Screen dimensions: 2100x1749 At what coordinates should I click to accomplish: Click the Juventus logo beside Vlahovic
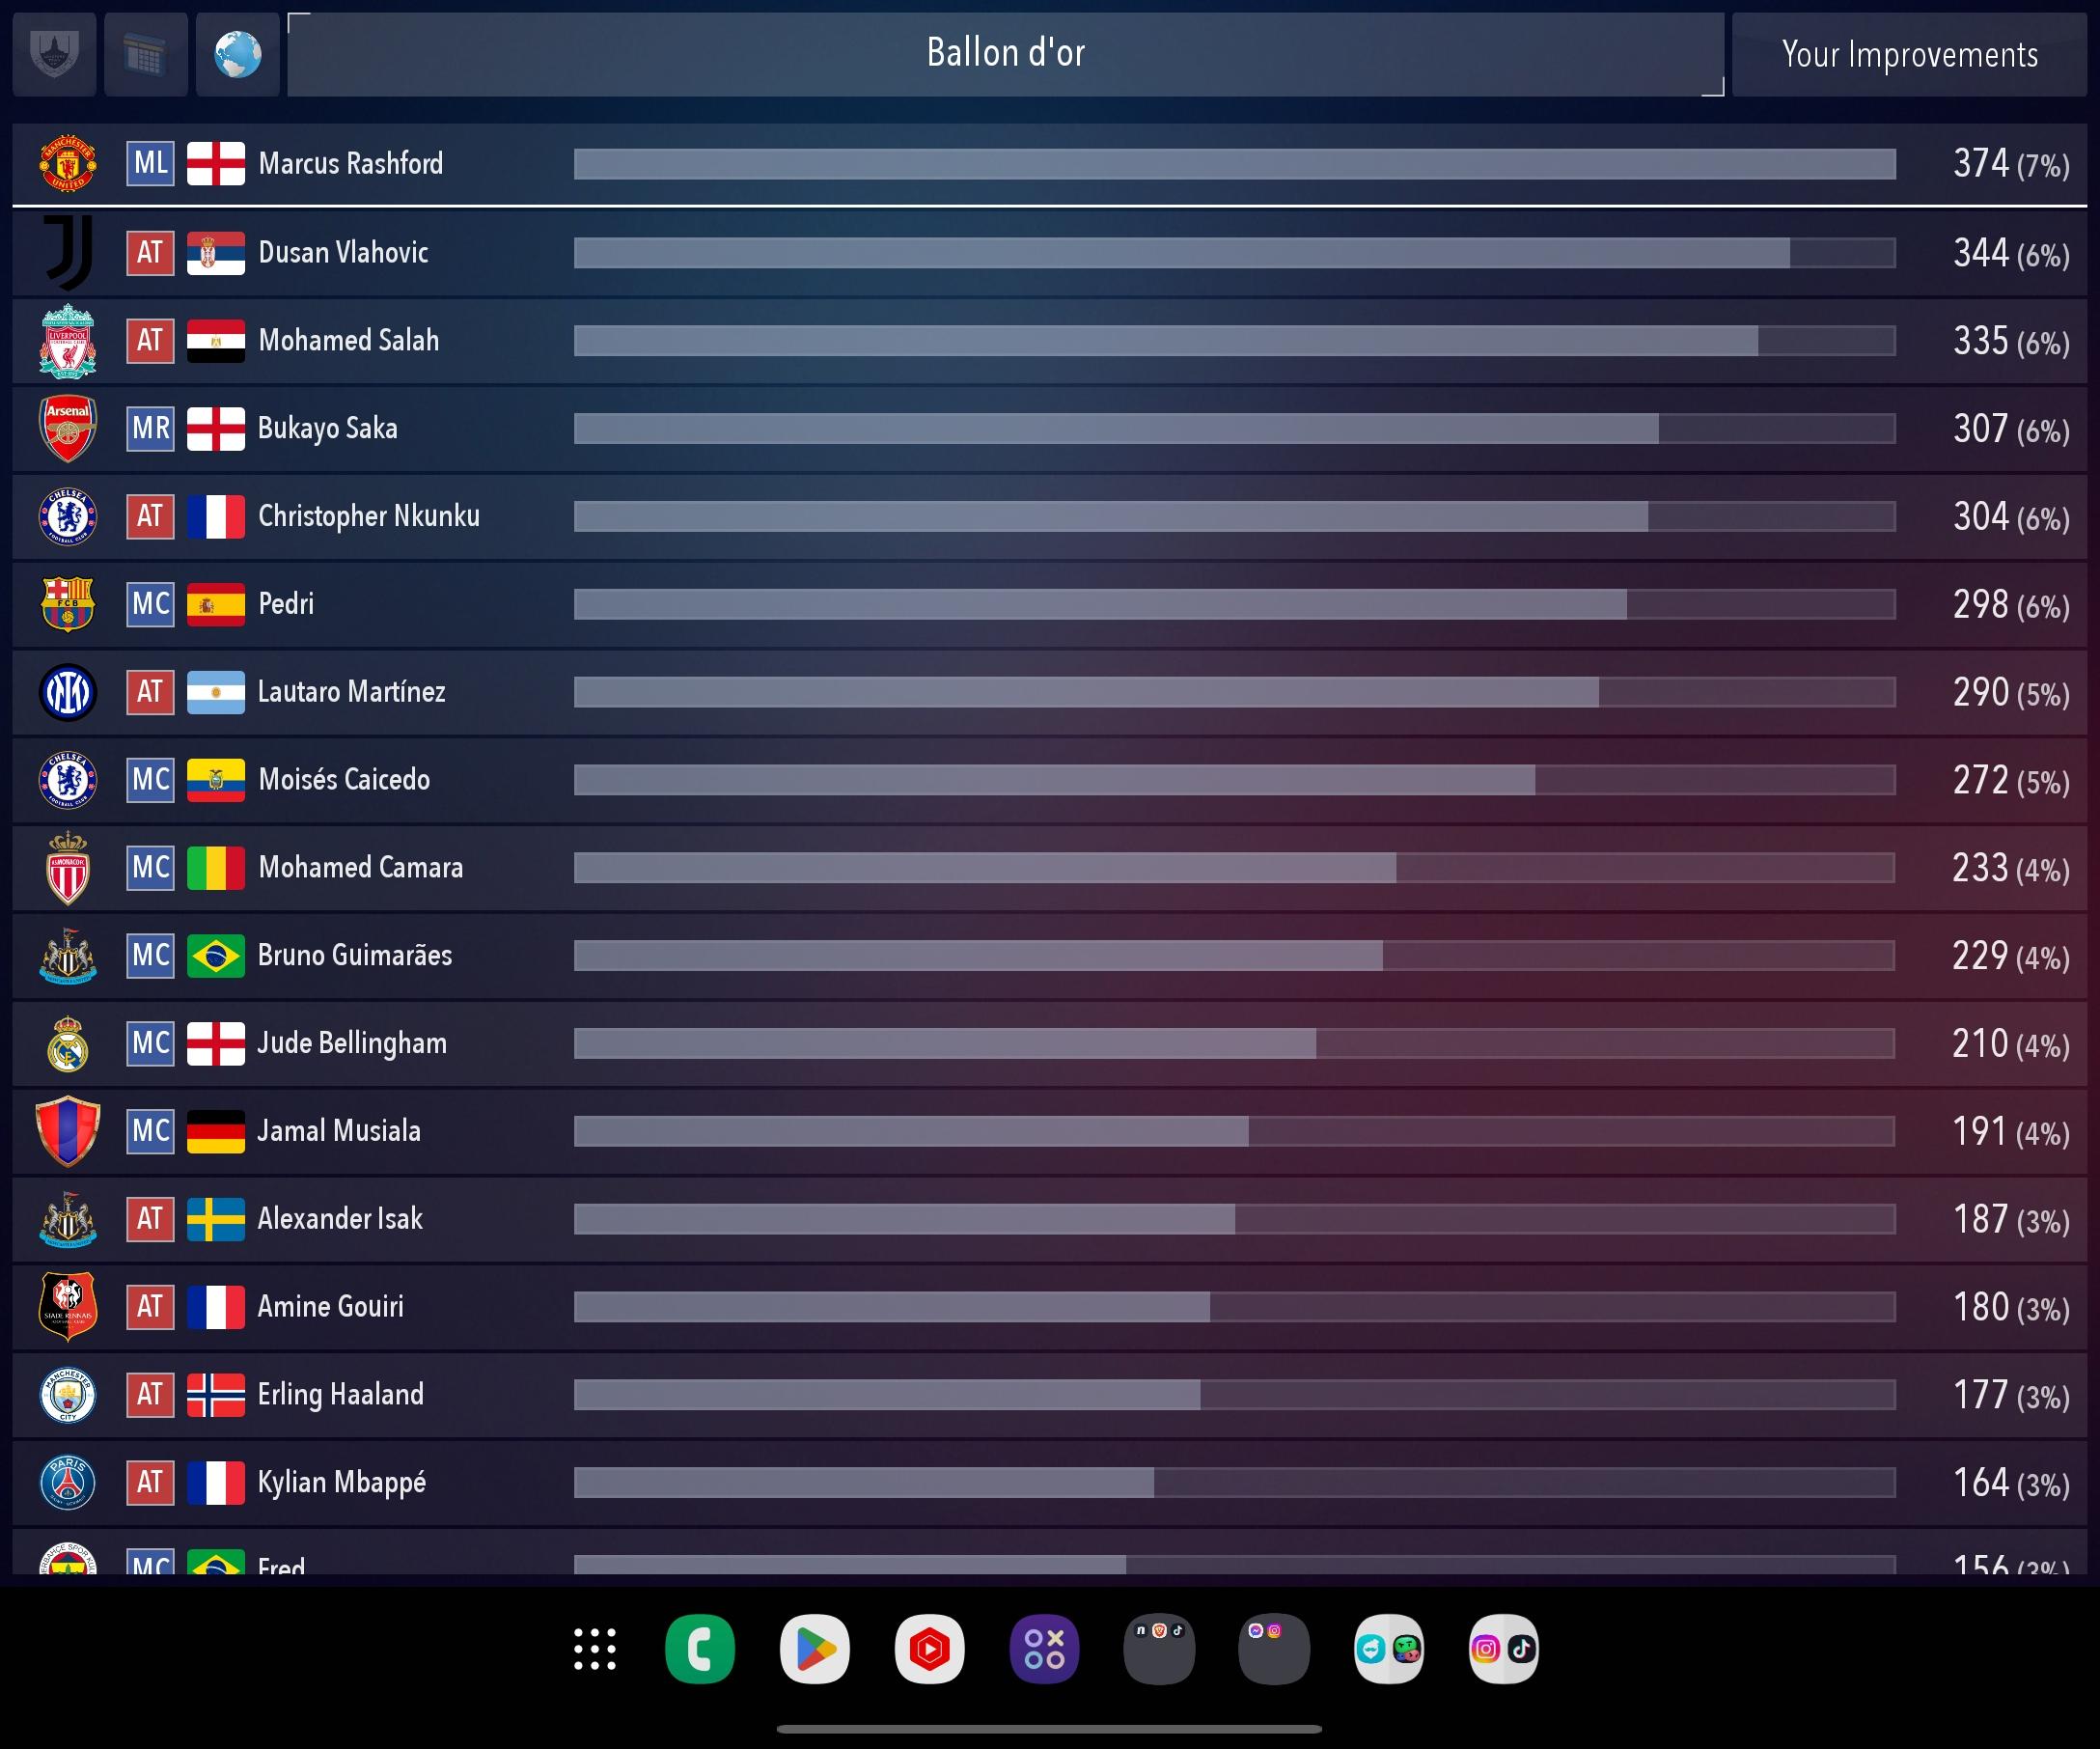68,252
